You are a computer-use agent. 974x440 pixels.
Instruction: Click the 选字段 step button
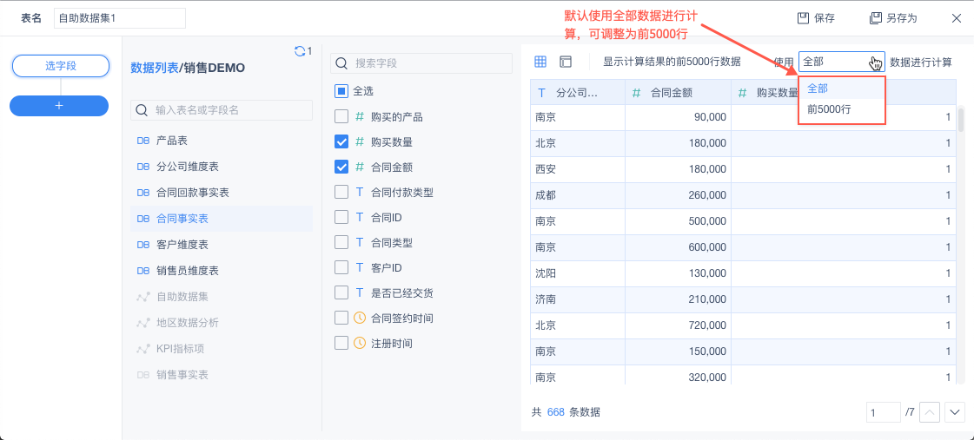(60, 66)
